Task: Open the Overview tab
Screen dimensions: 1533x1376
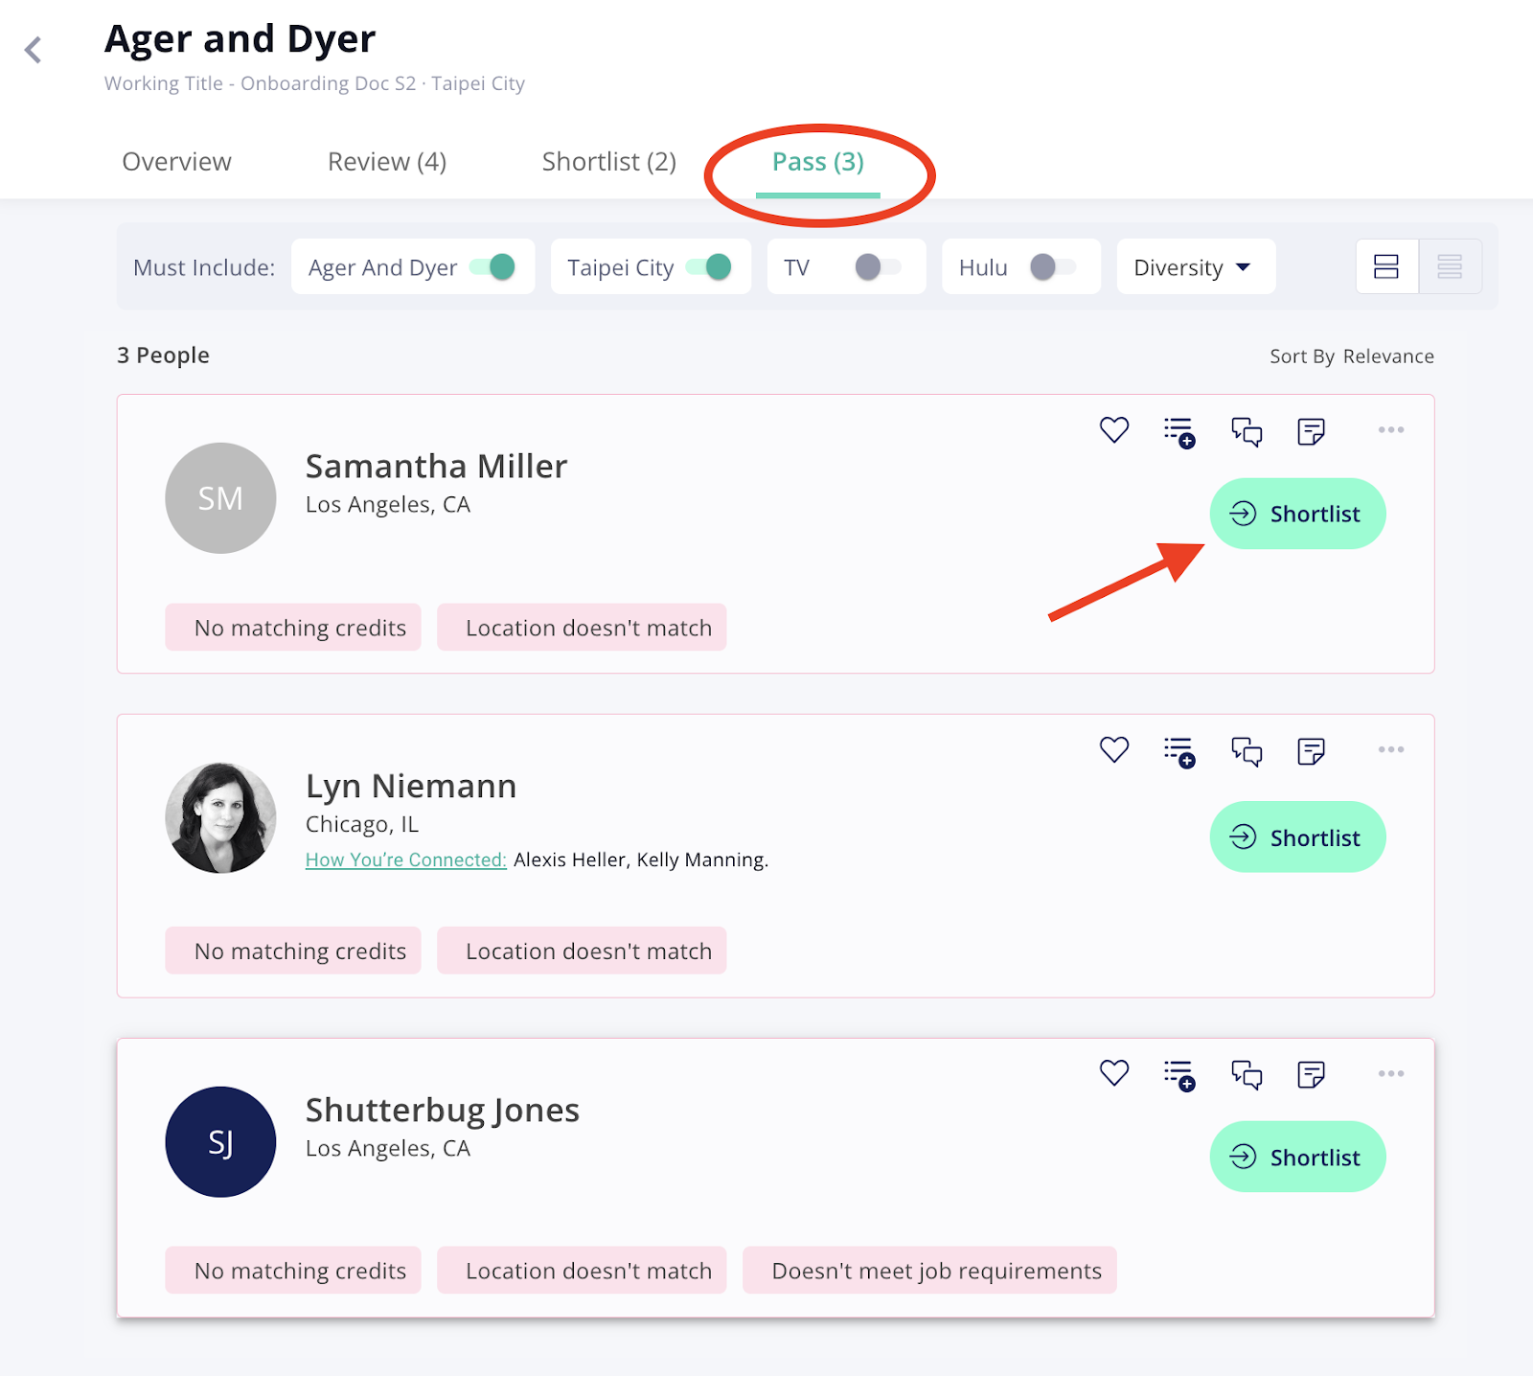Action: 176,162
